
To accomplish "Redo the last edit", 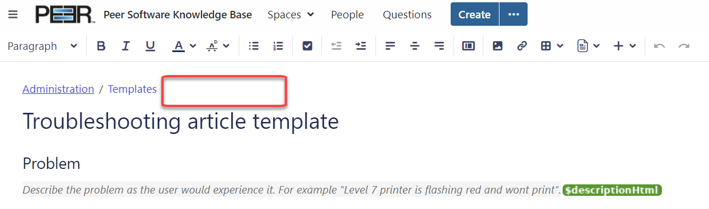I will point(684,46).
